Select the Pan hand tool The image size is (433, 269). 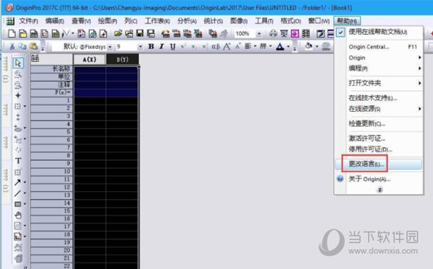[18, 215]
